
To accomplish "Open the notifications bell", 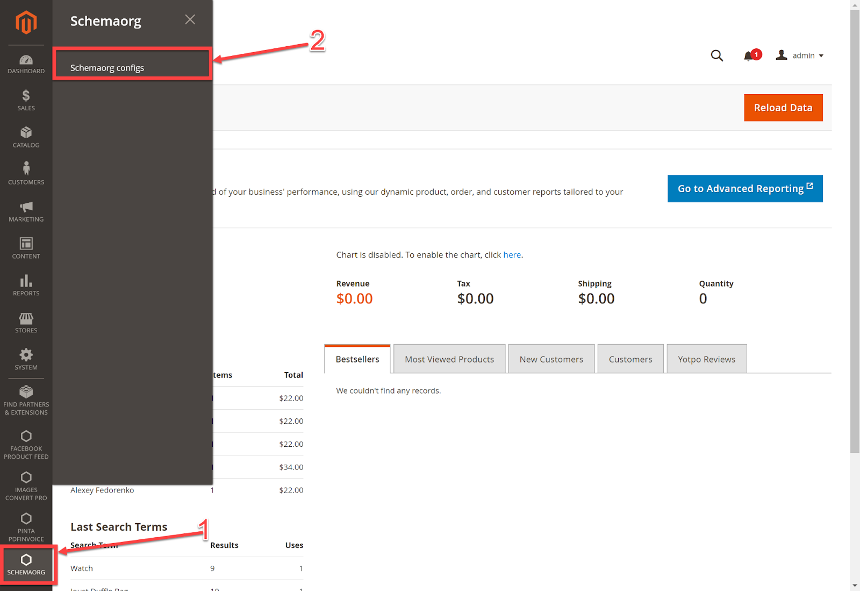I will (751, 55).
